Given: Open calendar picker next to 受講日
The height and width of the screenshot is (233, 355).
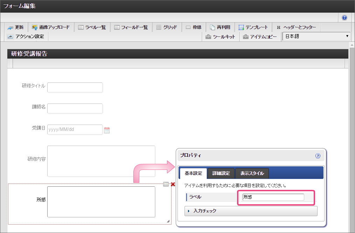Looking at the screenshot, I should point(107,130).
